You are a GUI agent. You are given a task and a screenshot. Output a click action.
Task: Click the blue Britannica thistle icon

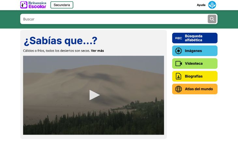(212, 5)
